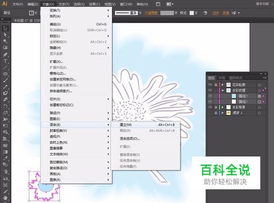
Task: Open the 剪切蒙版(M) submenu
Action: pos(76,162)
